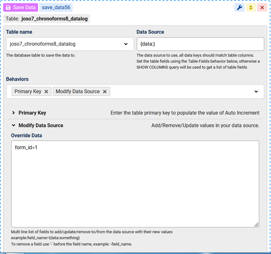
Task: Click the Override Data textarea resize handle
Action: pyautogui.click(x=256, y=224)
